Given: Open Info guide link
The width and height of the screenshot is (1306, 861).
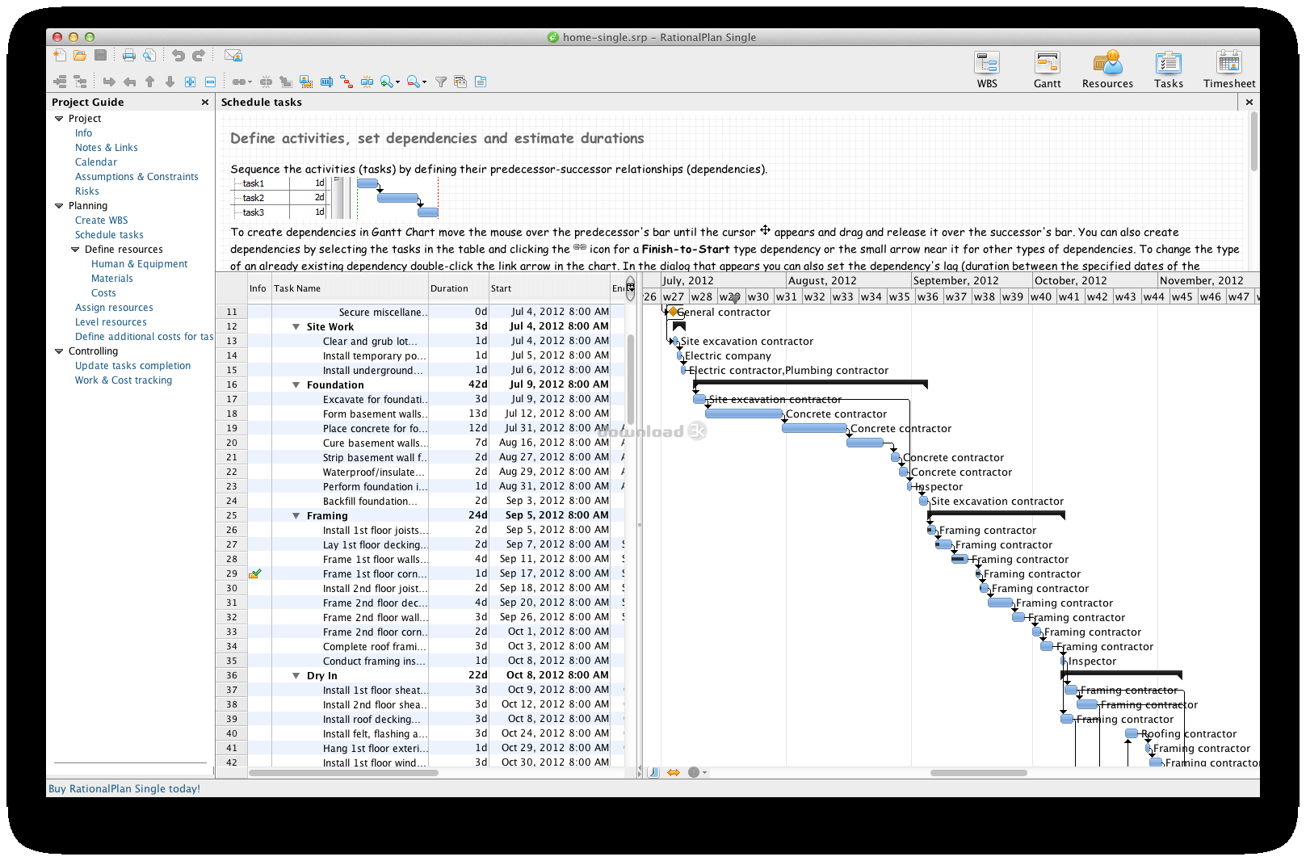Looking at the screenshot, I should click(x=84, y=133).
